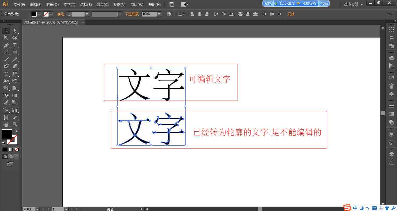
Task: Select the Symbol Sprayer tool
Action: click(6, 110)
